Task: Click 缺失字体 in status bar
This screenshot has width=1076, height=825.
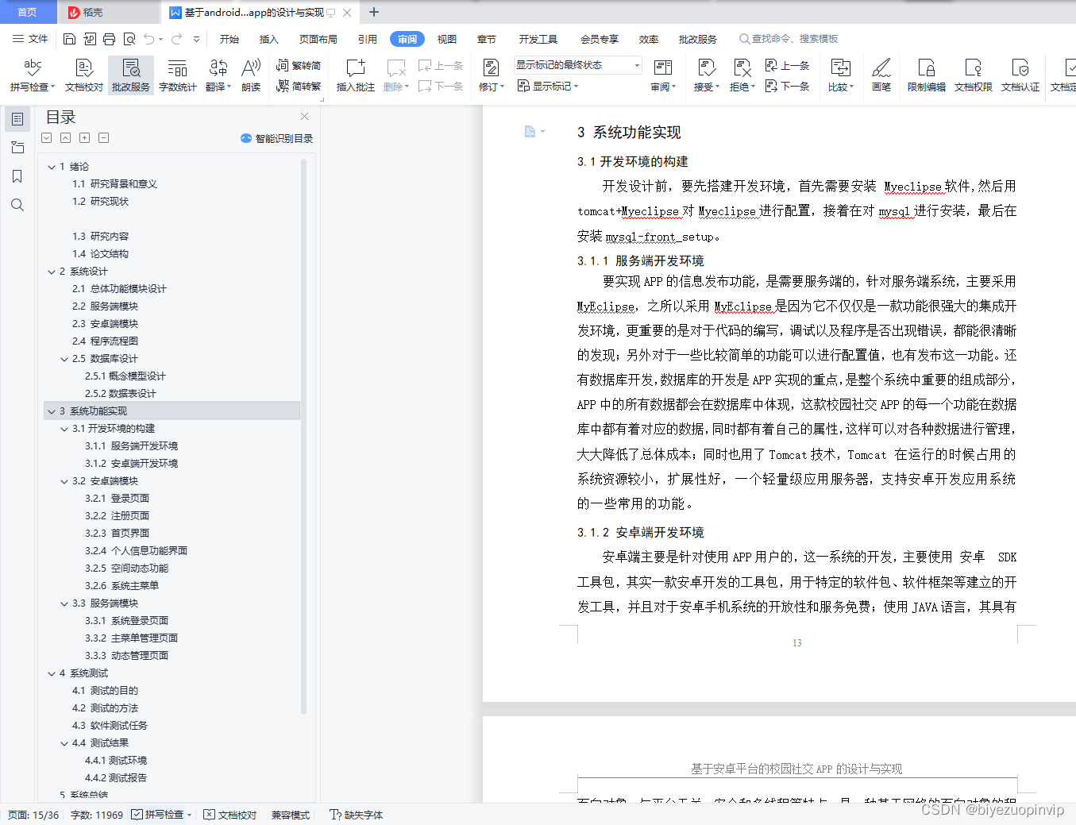Action: [x=357, y=815]
